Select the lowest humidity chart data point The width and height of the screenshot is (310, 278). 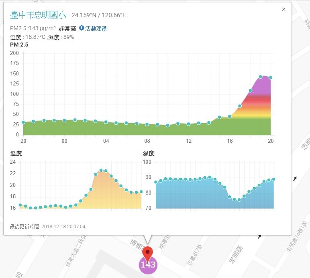point(239,200)
